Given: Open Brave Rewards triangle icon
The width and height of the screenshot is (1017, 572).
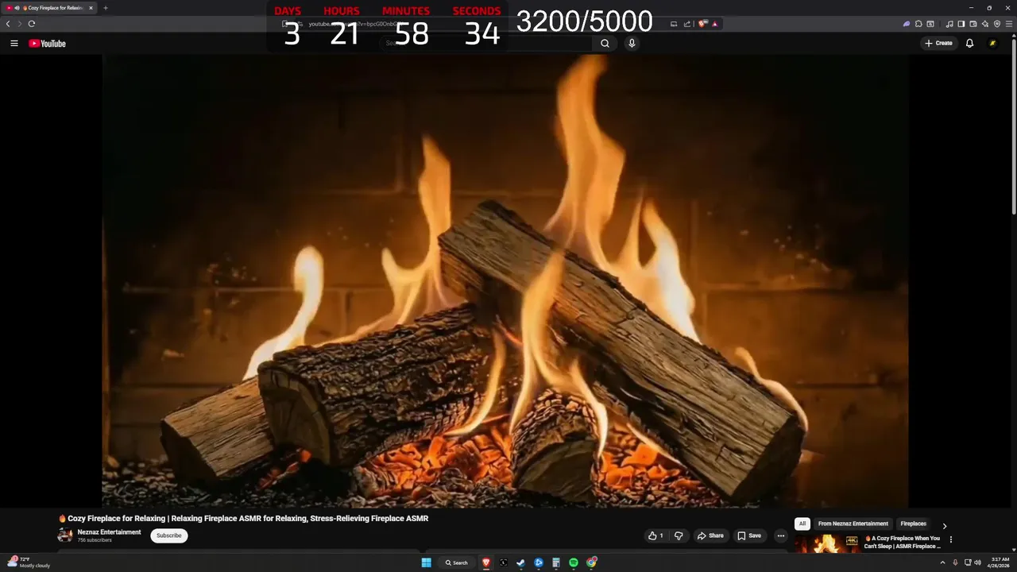Looking at the screenshot, I should [x=714, y=24].
